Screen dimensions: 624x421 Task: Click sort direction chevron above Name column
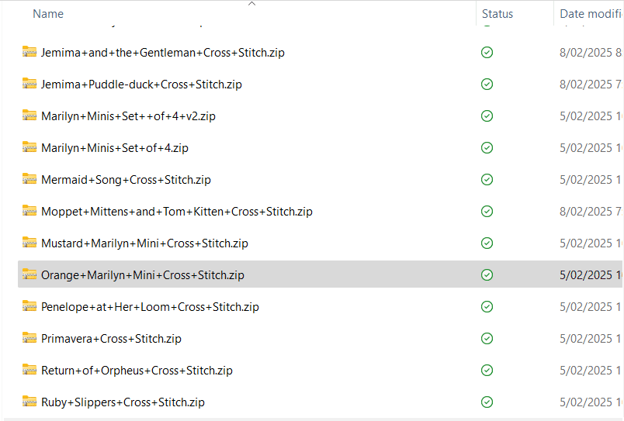tap(251, 4)
